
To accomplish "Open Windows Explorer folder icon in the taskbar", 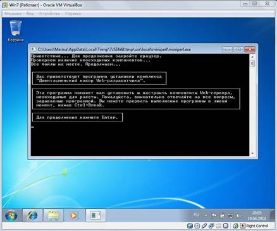I will tap(53, 215).
